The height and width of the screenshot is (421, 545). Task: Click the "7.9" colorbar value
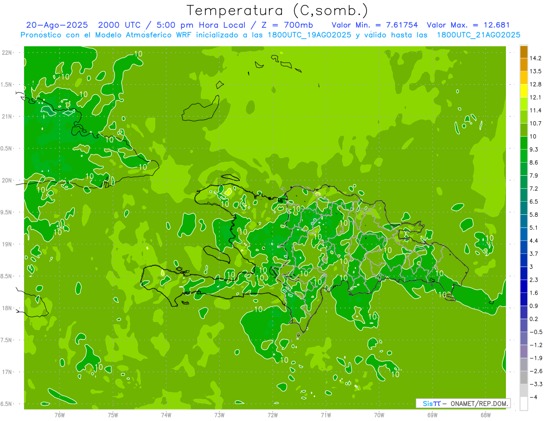[535, 175]
